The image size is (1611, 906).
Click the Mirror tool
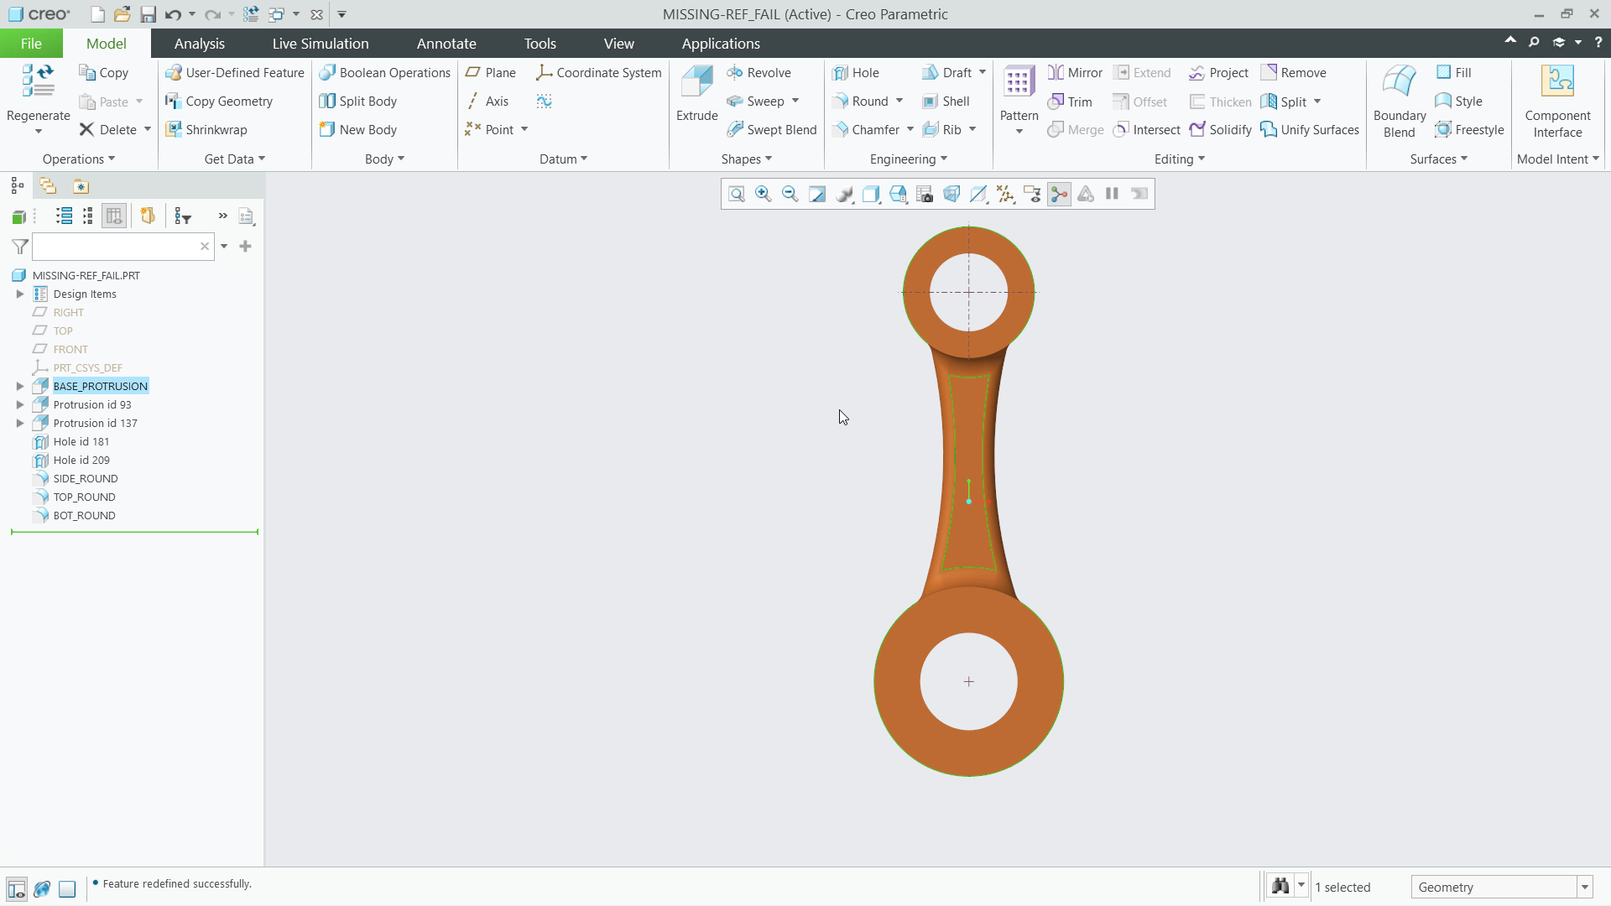(1075, 73)
